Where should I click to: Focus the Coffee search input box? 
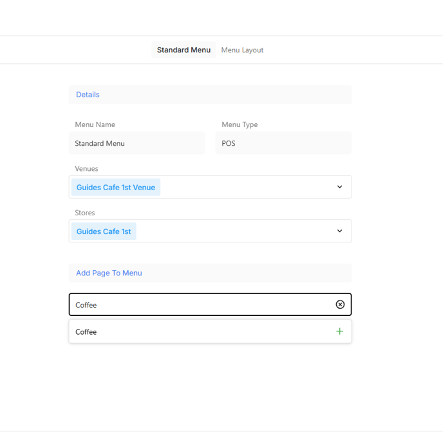(200, 305)
